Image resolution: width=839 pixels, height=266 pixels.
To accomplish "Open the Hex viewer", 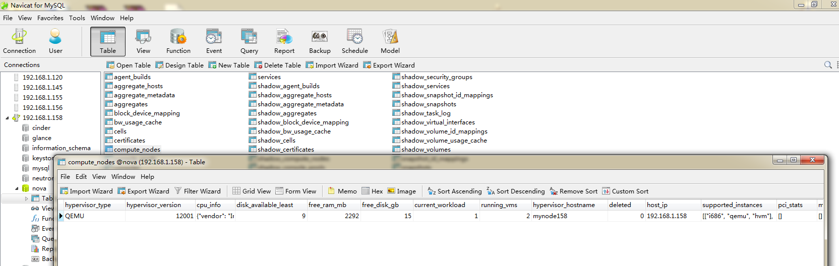I will (x=372, y=191).
